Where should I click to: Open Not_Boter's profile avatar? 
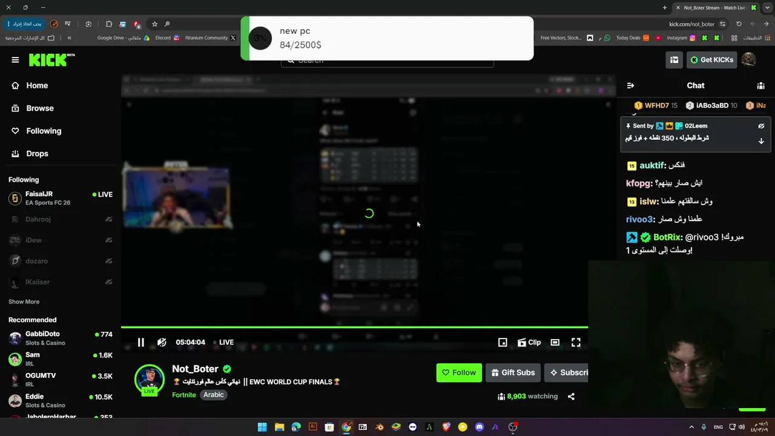(149, 380)
